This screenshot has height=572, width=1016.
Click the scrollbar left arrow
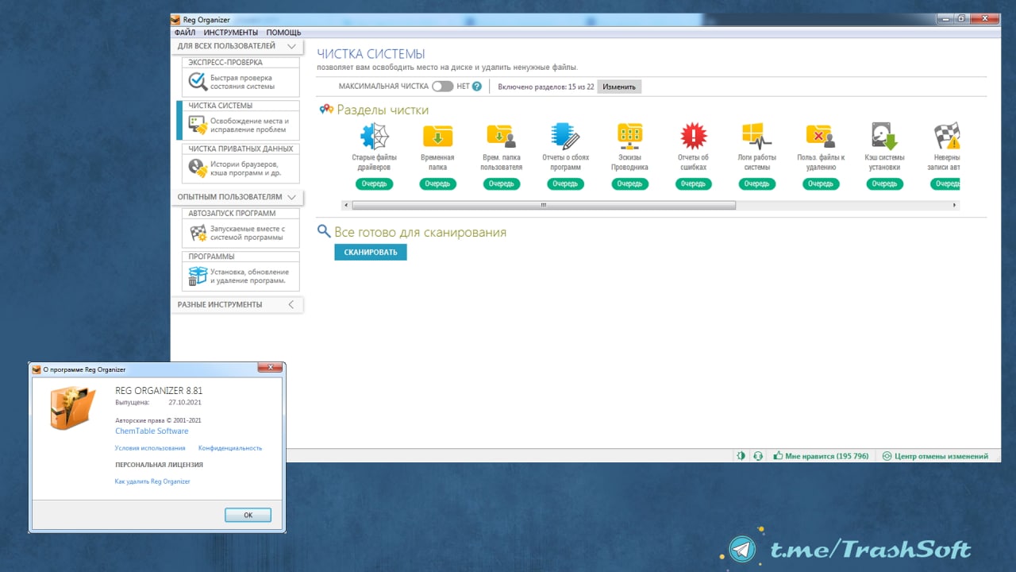346,205
